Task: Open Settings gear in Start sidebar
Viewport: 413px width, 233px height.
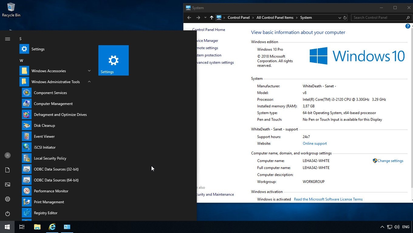Action: tap(8, 199)
